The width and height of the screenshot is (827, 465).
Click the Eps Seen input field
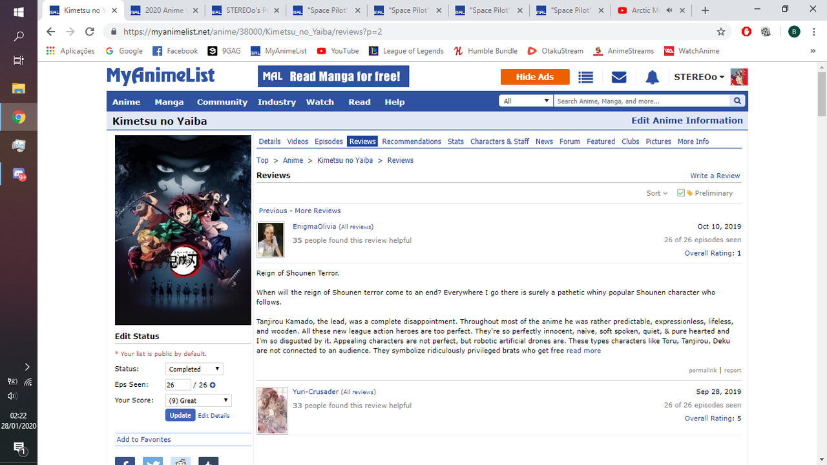coord(178,385)
